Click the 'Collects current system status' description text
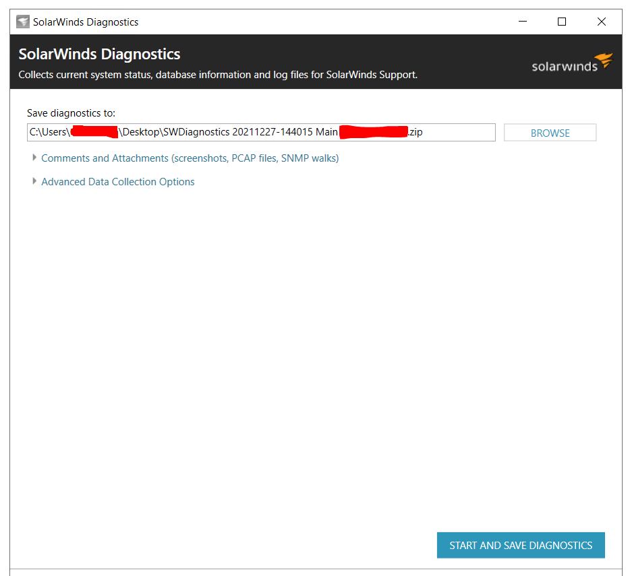 pyautogui.click(x=218, y=75)
